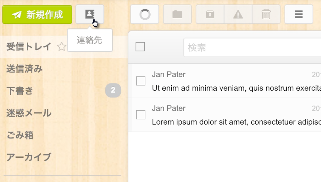This screenshot has height=182, width=321.
Task: Click the move-to-folder icon
Action: pyautogui.click(x=177, y=14)
